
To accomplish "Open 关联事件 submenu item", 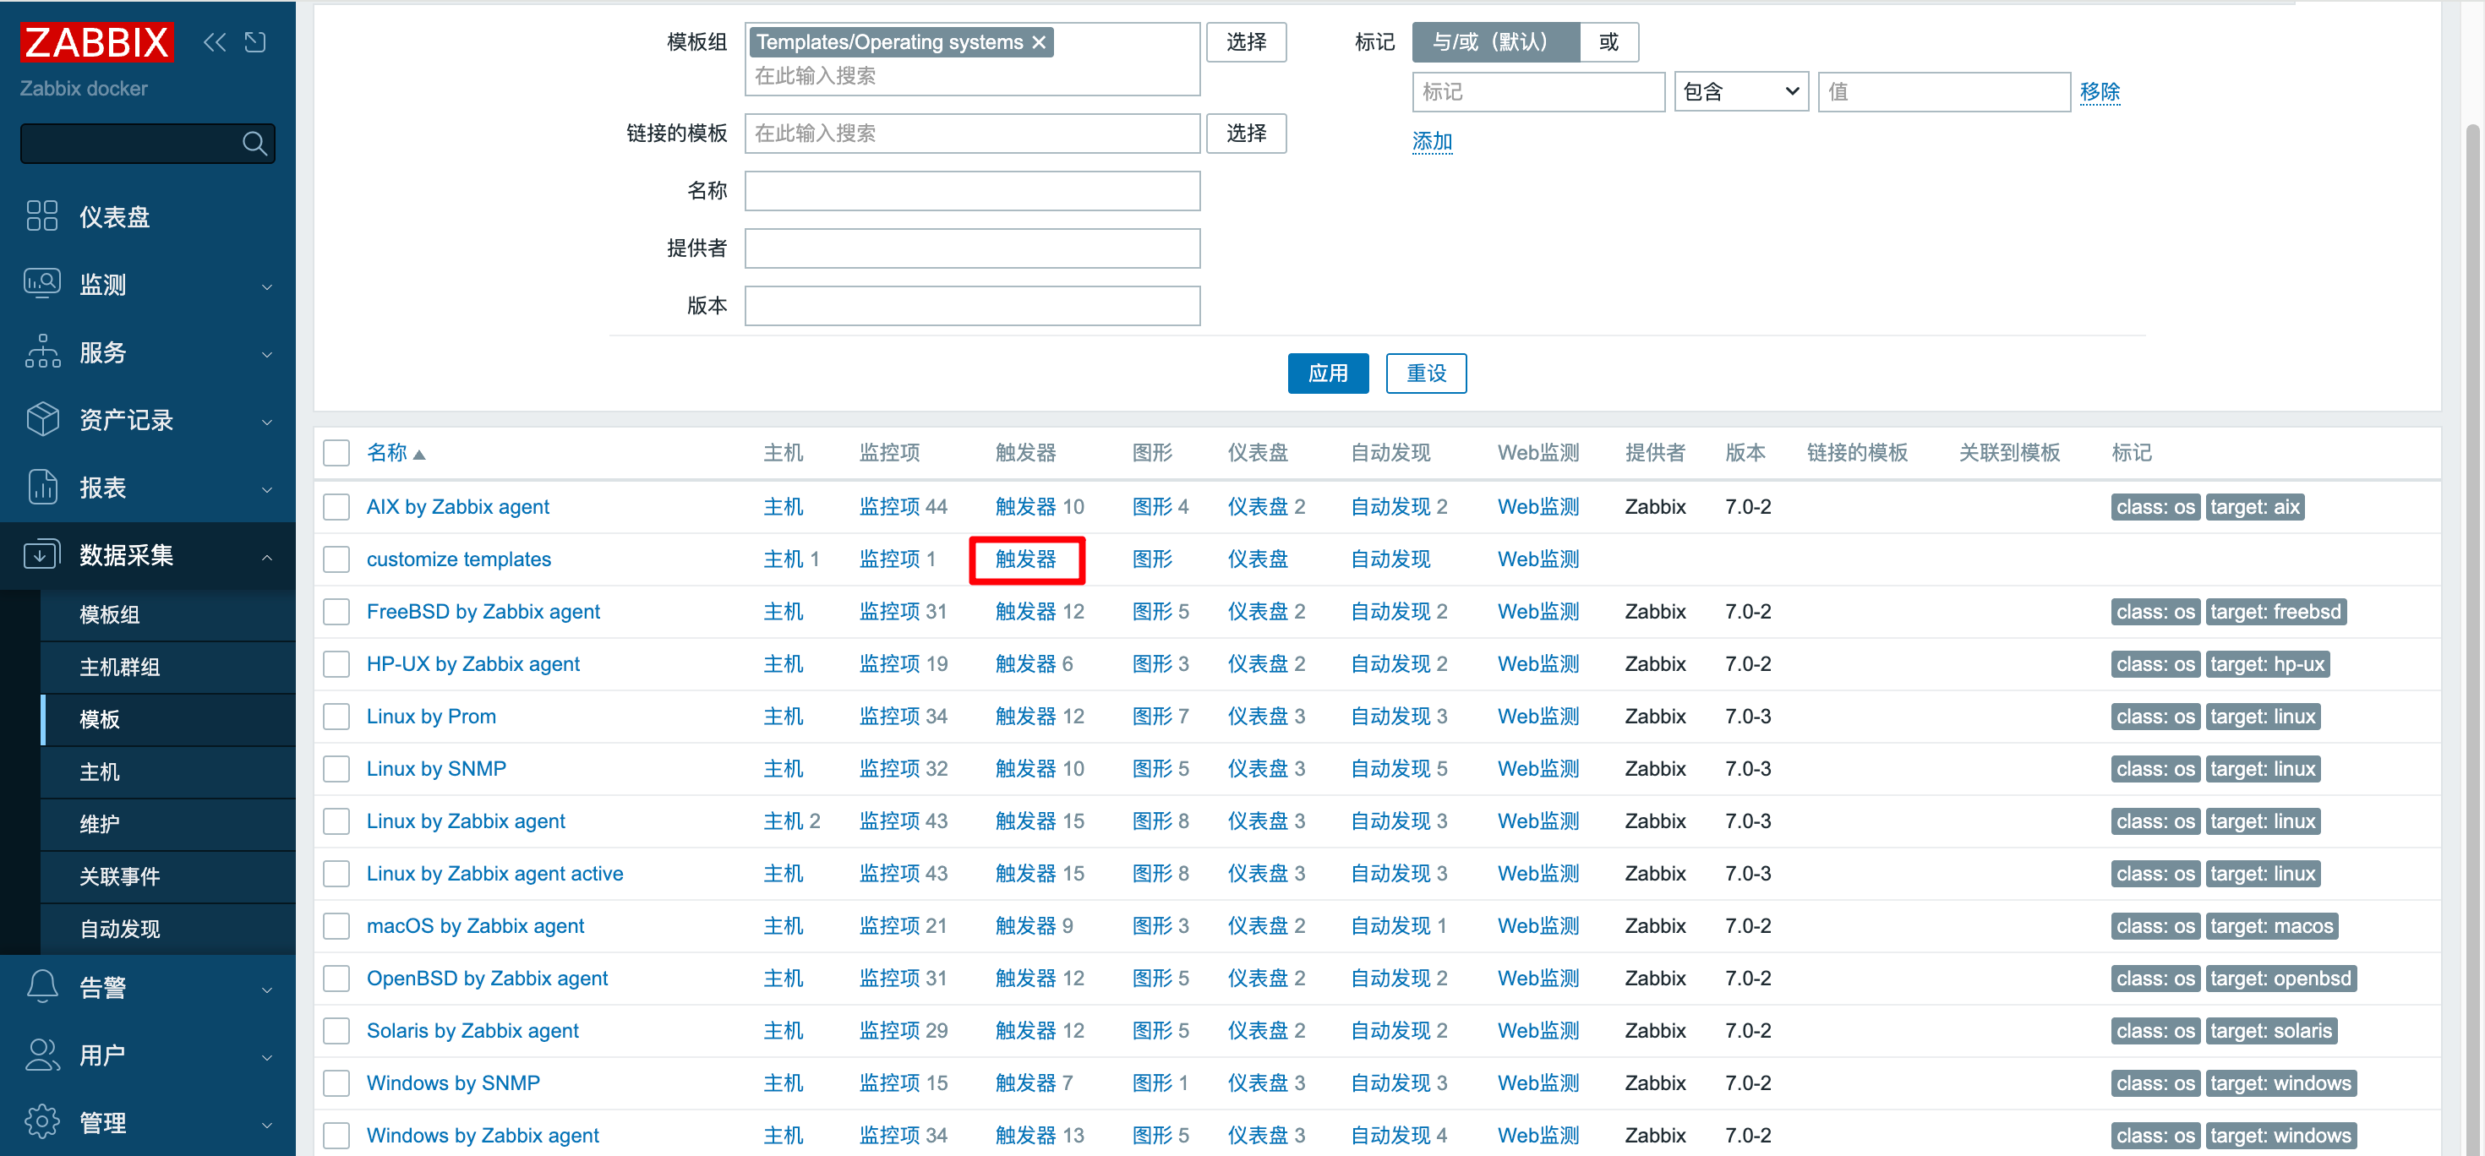I will [168, 876].
